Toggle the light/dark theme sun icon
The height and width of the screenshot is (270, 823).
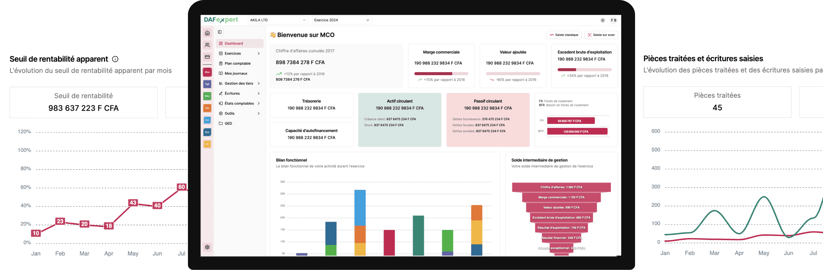[602, 20]
